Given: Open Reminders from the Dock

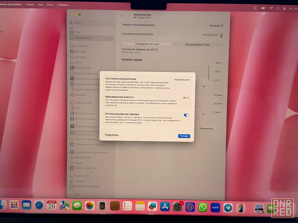Looking at the screenshot, I should point(127,206).
